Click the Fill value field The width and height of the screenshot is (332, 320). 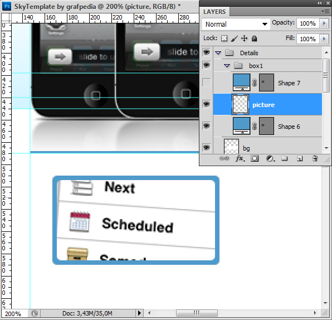tap(308, 39)
